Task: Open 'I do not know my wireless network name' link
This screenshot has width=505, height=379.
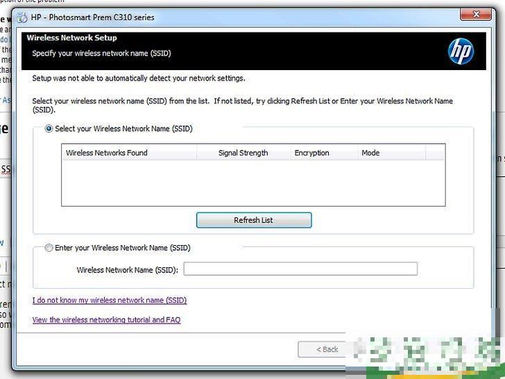Action: (x=110, y=301)
